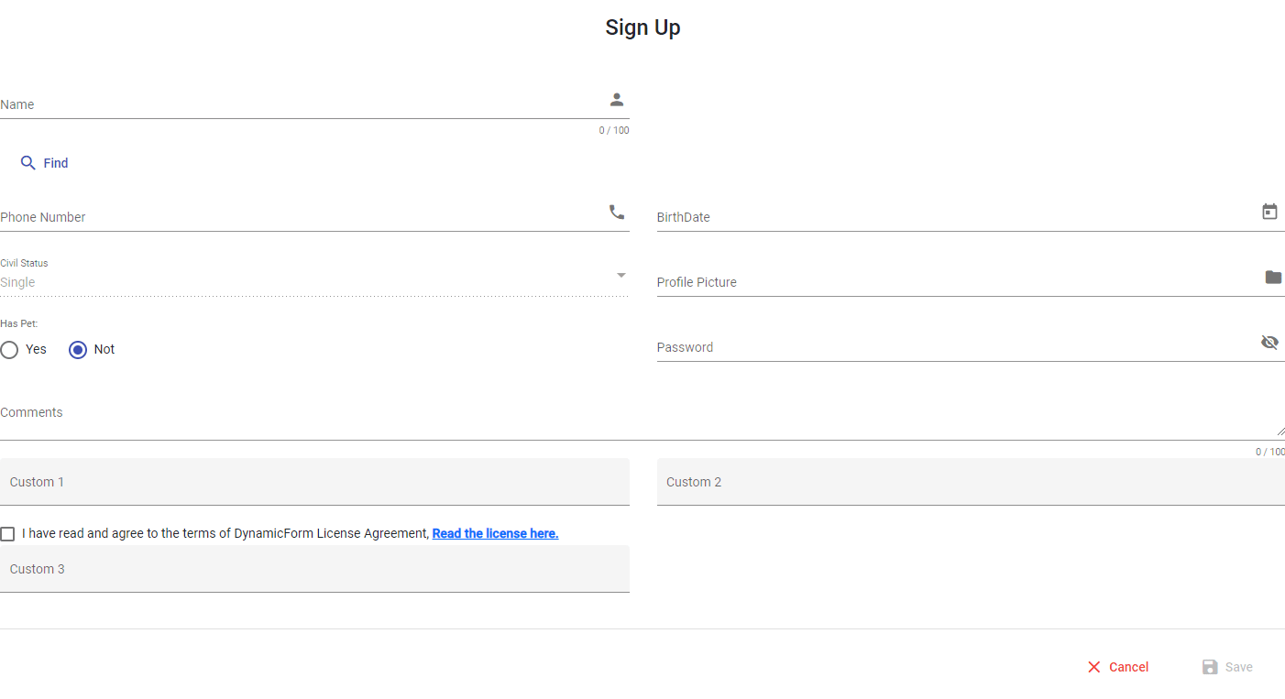Focus the Custom 1 input field
Screen dimensions: 1285x699
click(314, 482)
